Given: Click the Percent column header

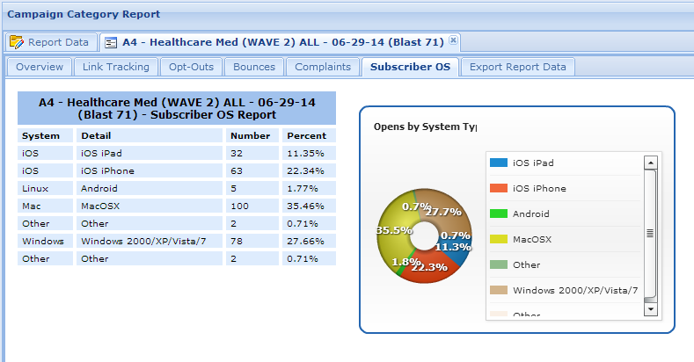Looking at the screenshot, I should [x=306, y=136].
